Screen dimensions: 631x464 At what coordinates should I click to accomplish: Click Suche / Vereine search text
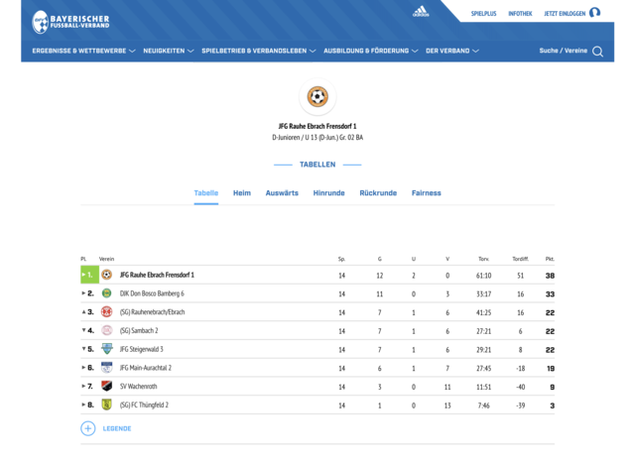[563, 51]
